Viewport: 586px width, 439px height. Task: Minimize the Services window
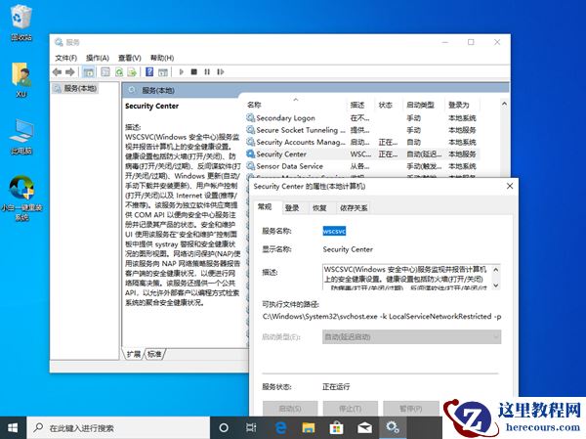(x=445, y=42)
